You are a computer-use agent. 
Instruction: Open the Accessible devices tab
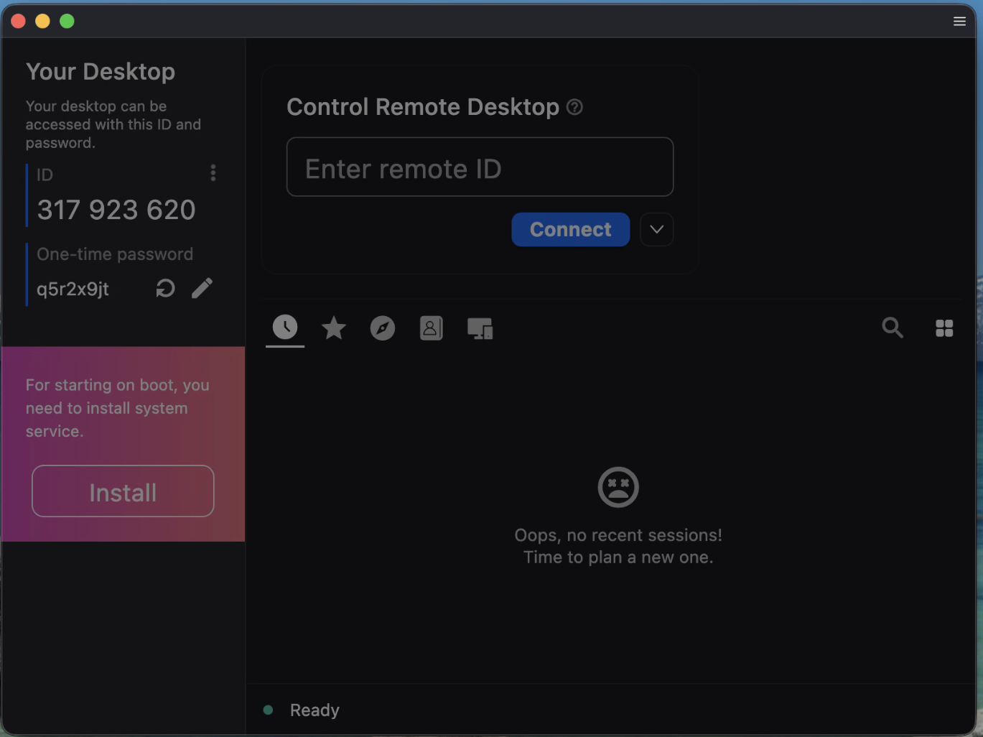coord(480,328)
